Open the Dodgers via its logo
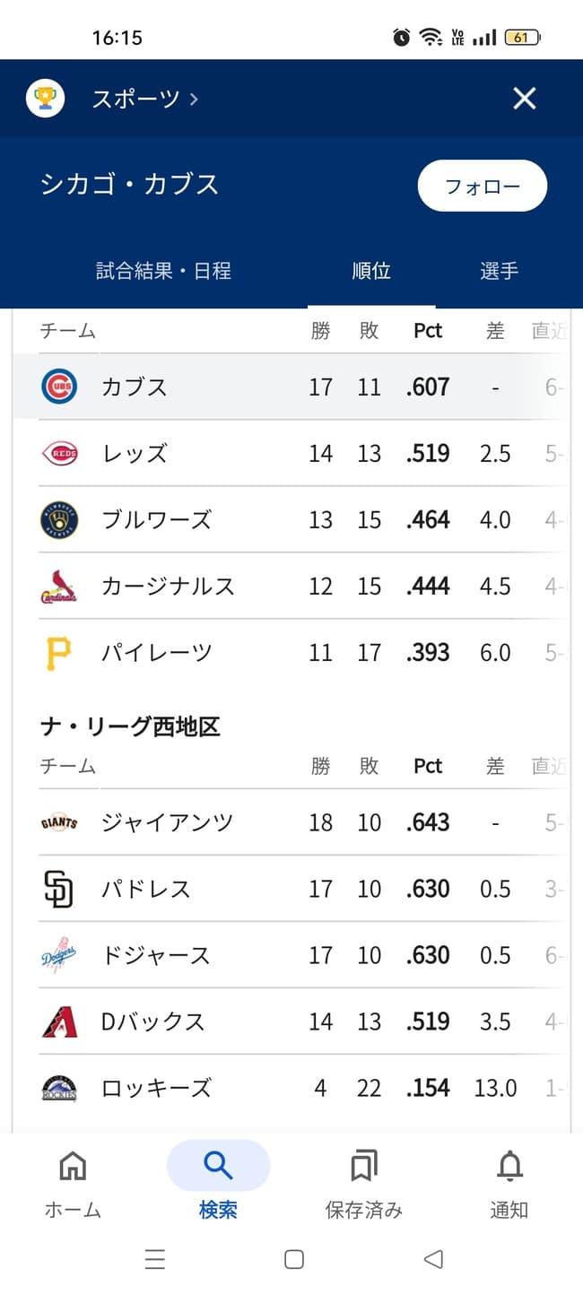The height and width of the screenshot is (1295, 583). 57,954
